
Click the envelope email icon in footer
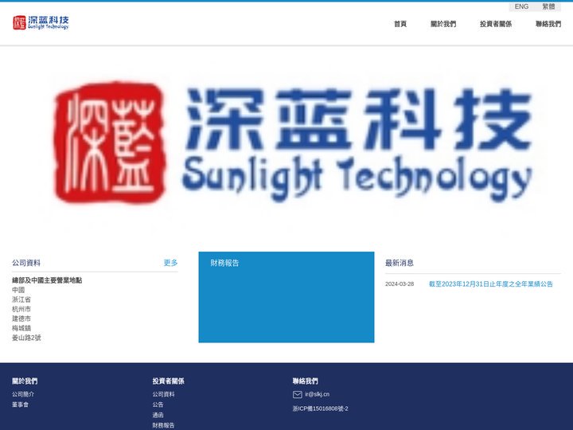click(x=297, y=394)
